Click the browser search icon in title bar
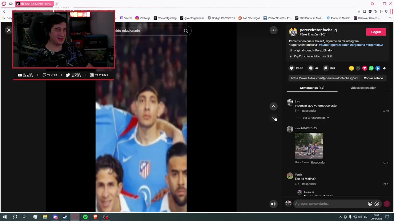The image size is (394, 221). (x=372, y=4)
